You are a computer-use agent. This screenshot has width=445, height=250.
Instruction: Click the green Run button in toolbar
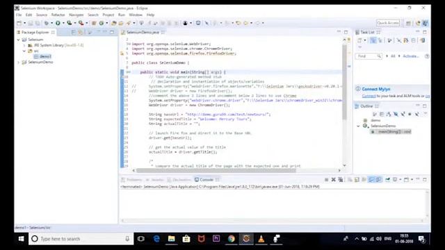pyautogui.click(x=58, y=23)
